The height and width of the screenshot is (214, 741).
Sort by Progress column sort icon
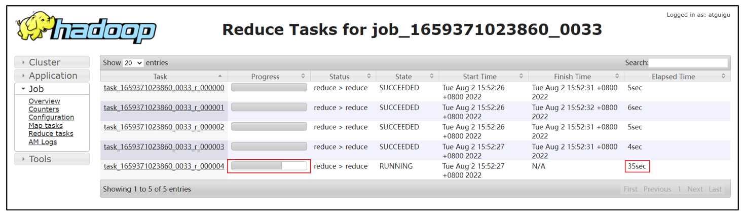point(303,76)
